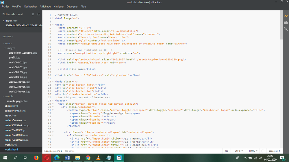Open Word from taskbar
289x162 pixels.
pyautogui.click(x=67, y=158)
